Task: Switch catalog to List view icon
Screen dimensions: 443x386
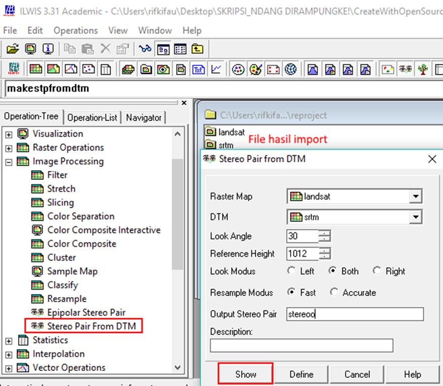Action: pos(163,50)
